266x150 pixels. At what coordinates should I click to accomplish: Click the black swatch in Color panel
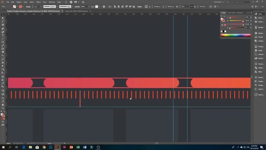tap(224, 32)
